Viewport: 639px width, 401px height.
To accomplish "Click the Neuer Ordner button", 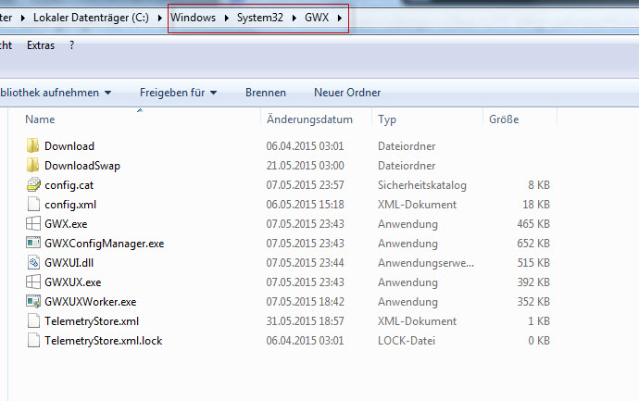I will click(347, 93).
